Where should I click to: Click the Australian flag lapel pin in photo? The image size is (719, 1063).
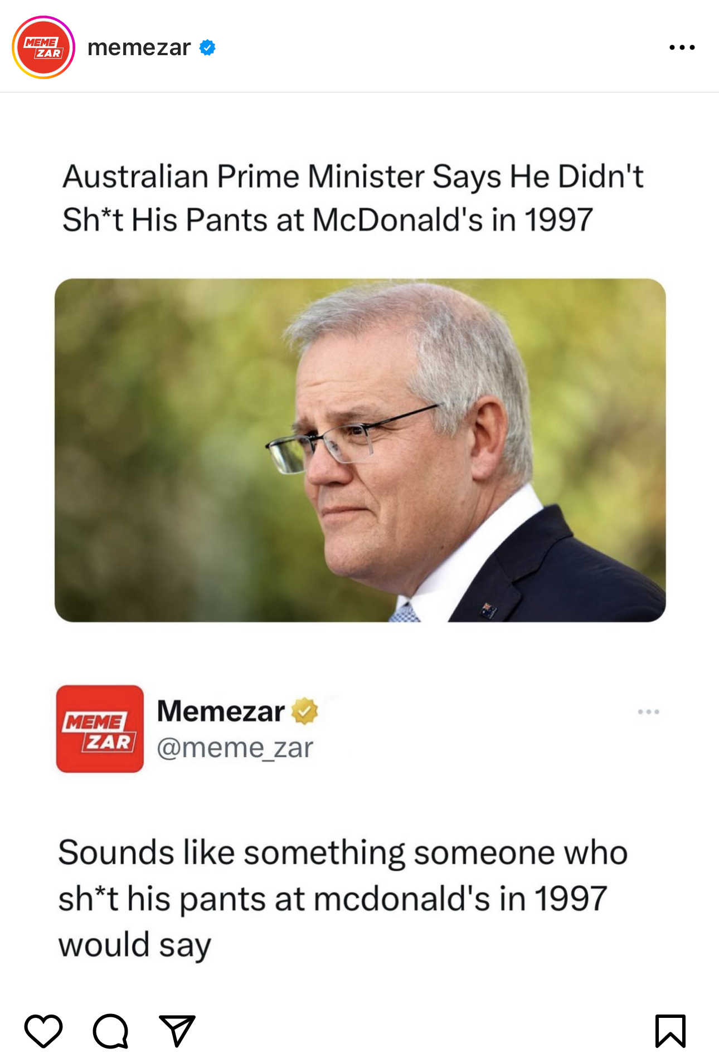tap(489, 610)
